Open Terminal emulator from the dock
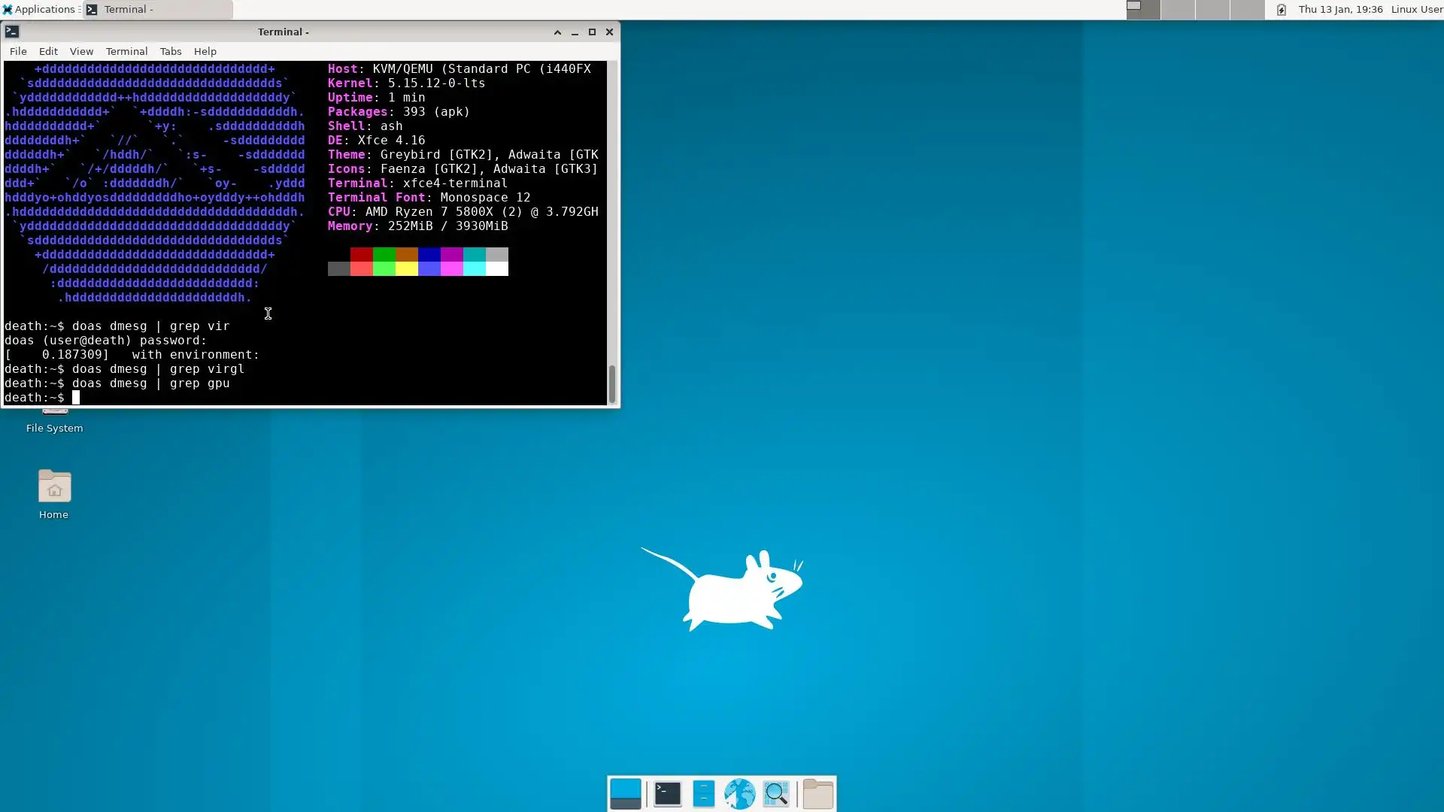Screen dimensions: 1444x812 (x=667, y=794)
